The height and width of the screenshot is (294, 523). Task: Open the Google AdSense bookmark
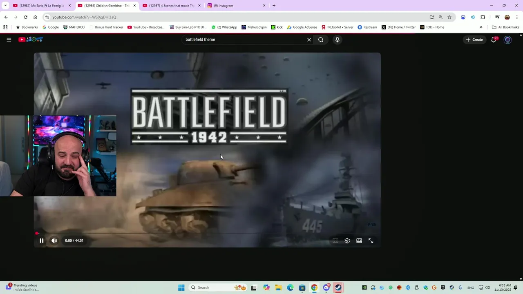coord(302,27)
